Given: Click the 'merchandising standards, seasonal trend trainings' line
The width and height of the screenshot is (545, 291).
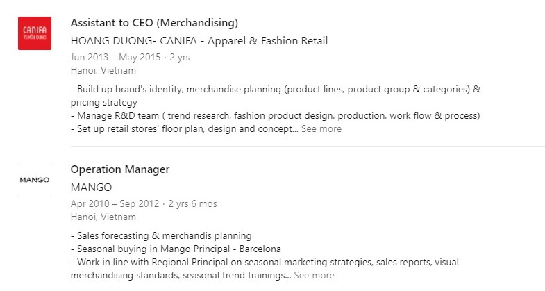Looking at the screenshot, I should [x=181, y=275].
